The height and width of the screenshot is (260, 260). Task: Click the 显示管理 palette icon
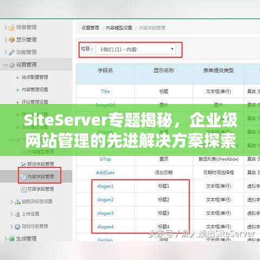pyautogui.click(x=11, y=40)
